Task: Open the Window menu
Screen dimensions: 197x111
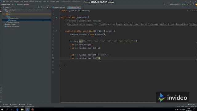Action: tap(53, 2)
